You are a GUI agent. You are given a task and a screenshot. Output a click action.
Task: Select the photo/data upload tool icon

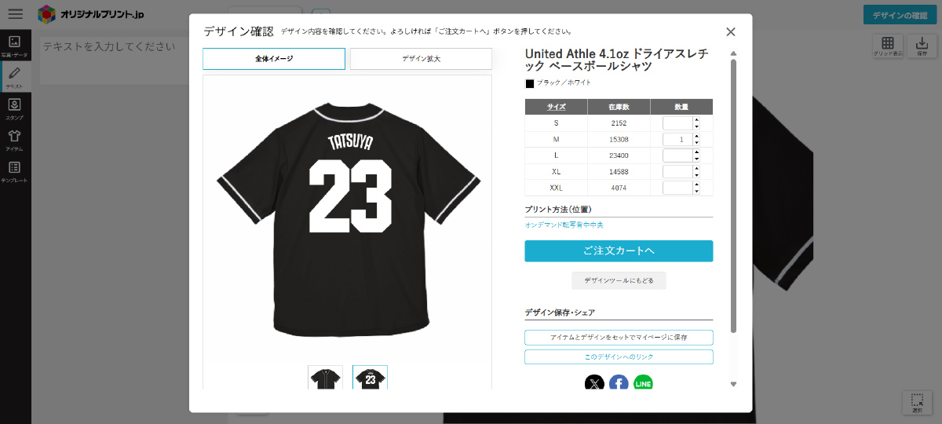pos(14,46)
